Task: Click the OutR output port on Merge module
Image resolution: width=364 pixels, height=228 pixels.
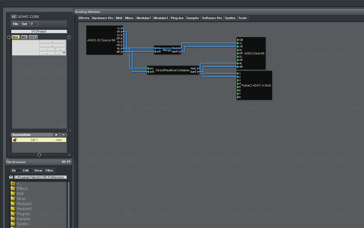Action: tap(179, 52)
